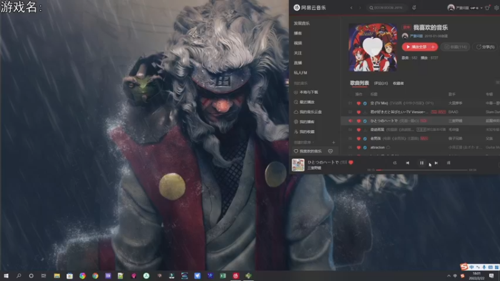This screenshot has height=281, width=500.
Task: Open my music cloud disk
Action: (x=307, y=112)
